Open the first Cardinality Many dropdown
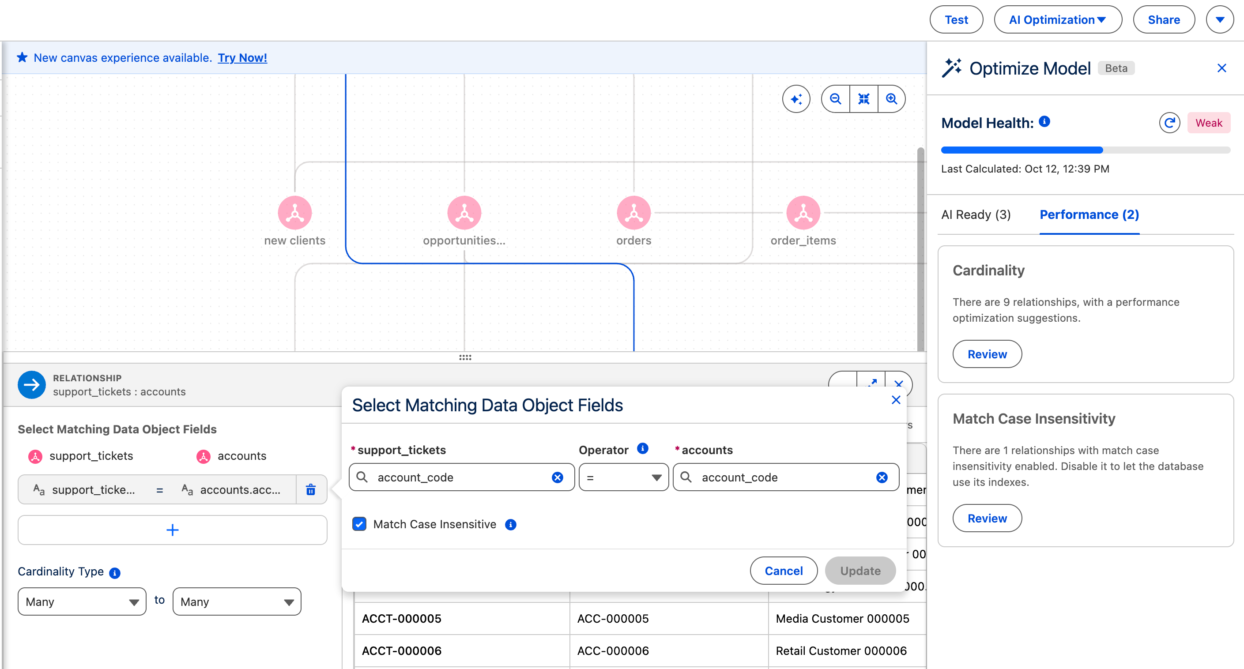 point(82,601)
